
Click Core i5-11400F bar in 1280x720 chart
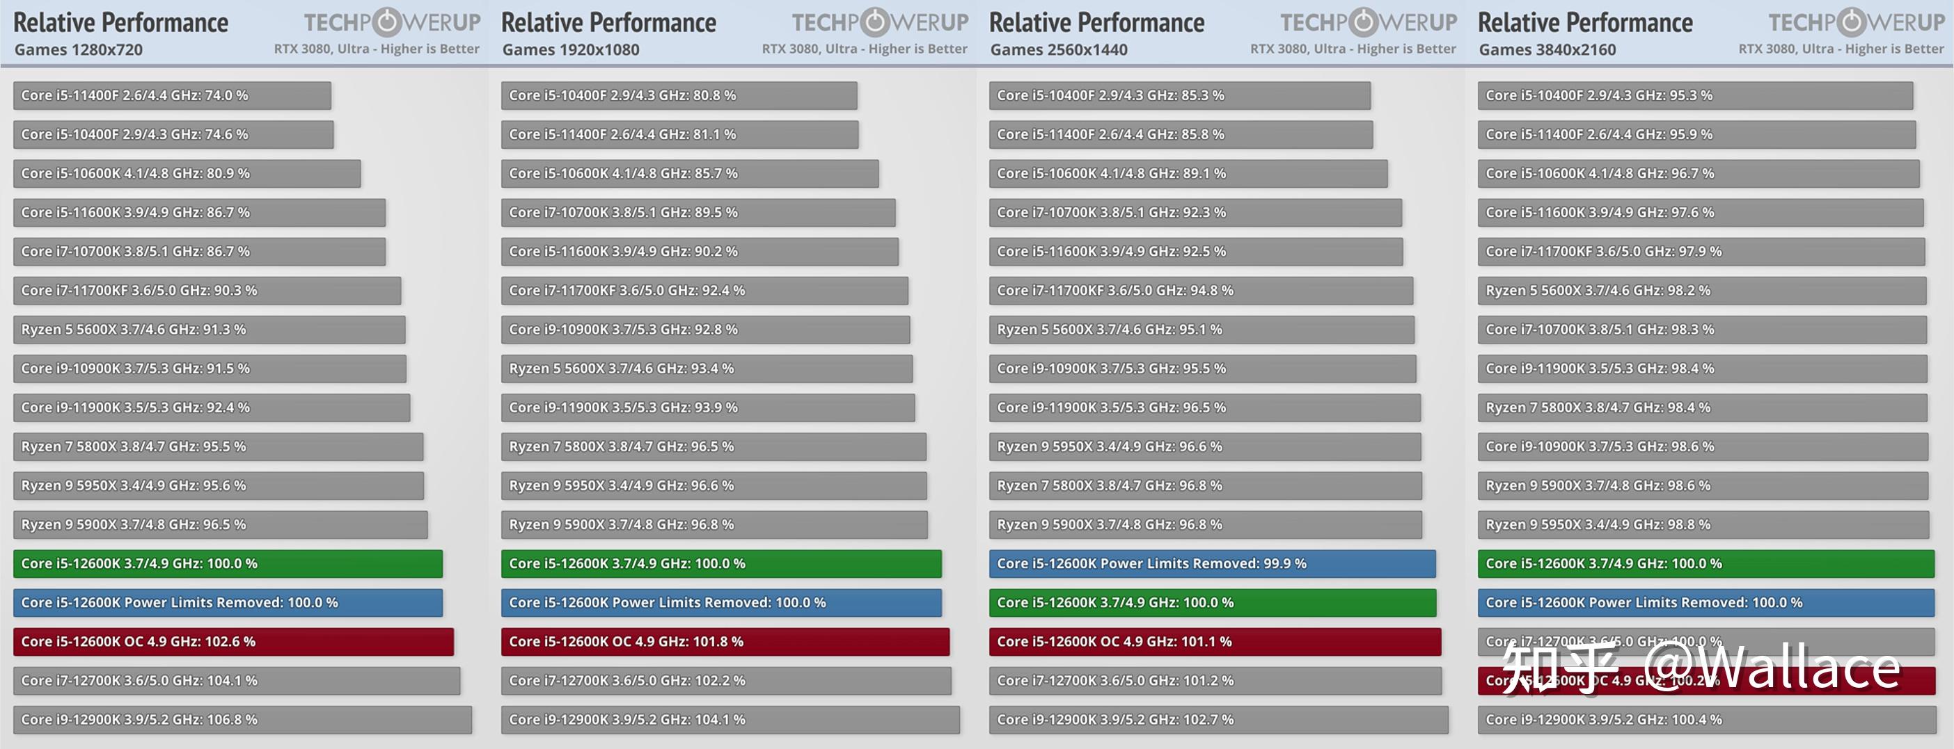point(172,95)
